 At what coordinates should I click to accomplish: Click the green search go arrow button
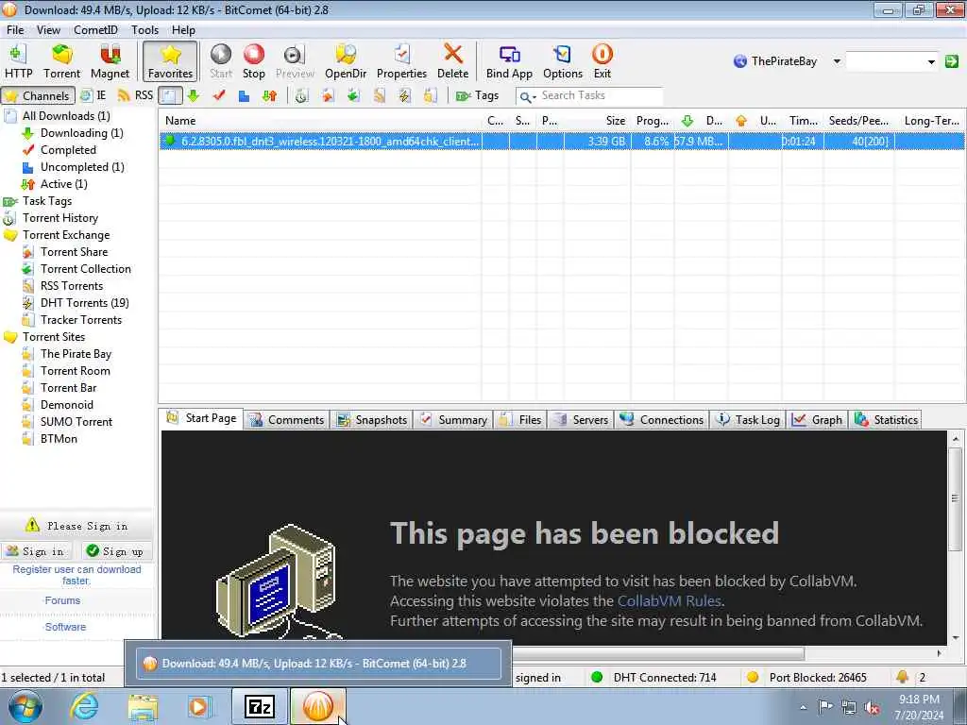click(x=952, y=61)
